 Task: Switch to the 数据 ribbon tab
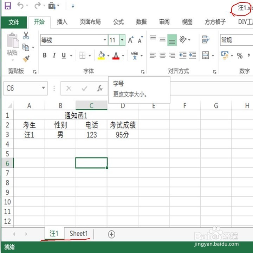pyautogui.click(x=141, y=22)
